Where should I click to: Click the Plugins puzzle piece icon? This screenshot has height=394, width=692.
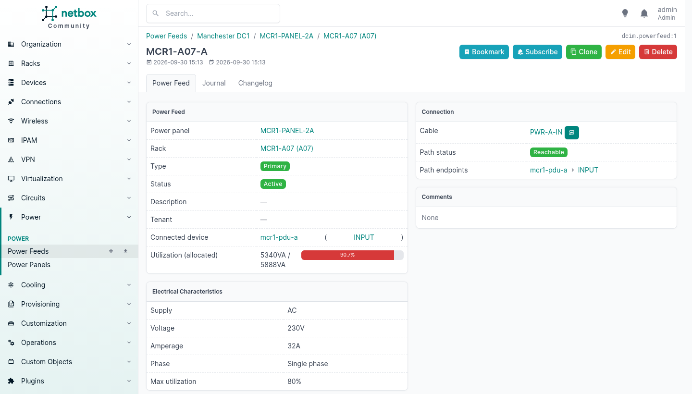(11, 381)
